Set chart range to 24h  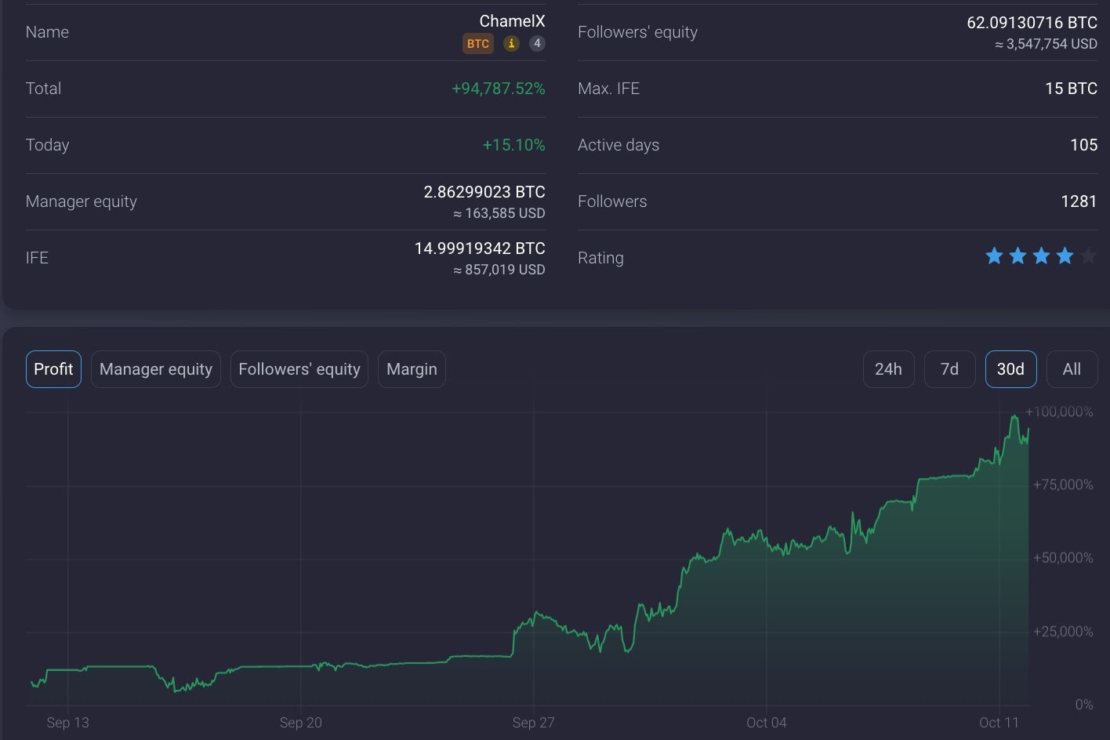coord(888,369)
